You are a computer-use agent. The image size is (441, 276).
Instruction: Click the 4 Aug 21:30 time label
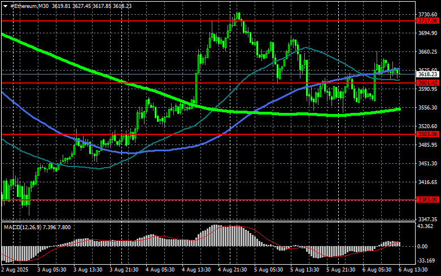(232, 270)
